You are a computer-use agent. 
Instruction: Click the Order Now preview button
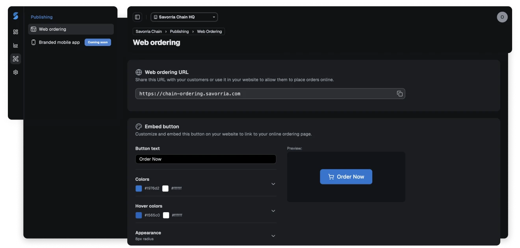(346, 176)
